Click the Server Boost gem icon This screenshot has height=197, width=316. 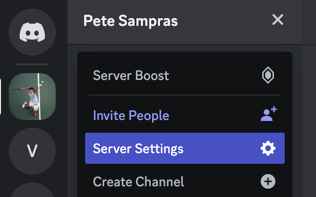[268, 75]
